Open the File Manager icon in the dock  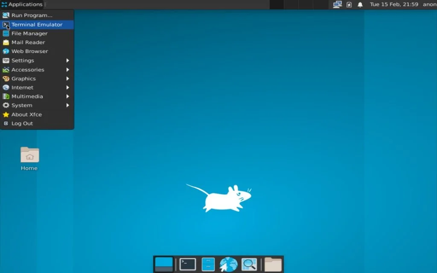click(208, 264)
